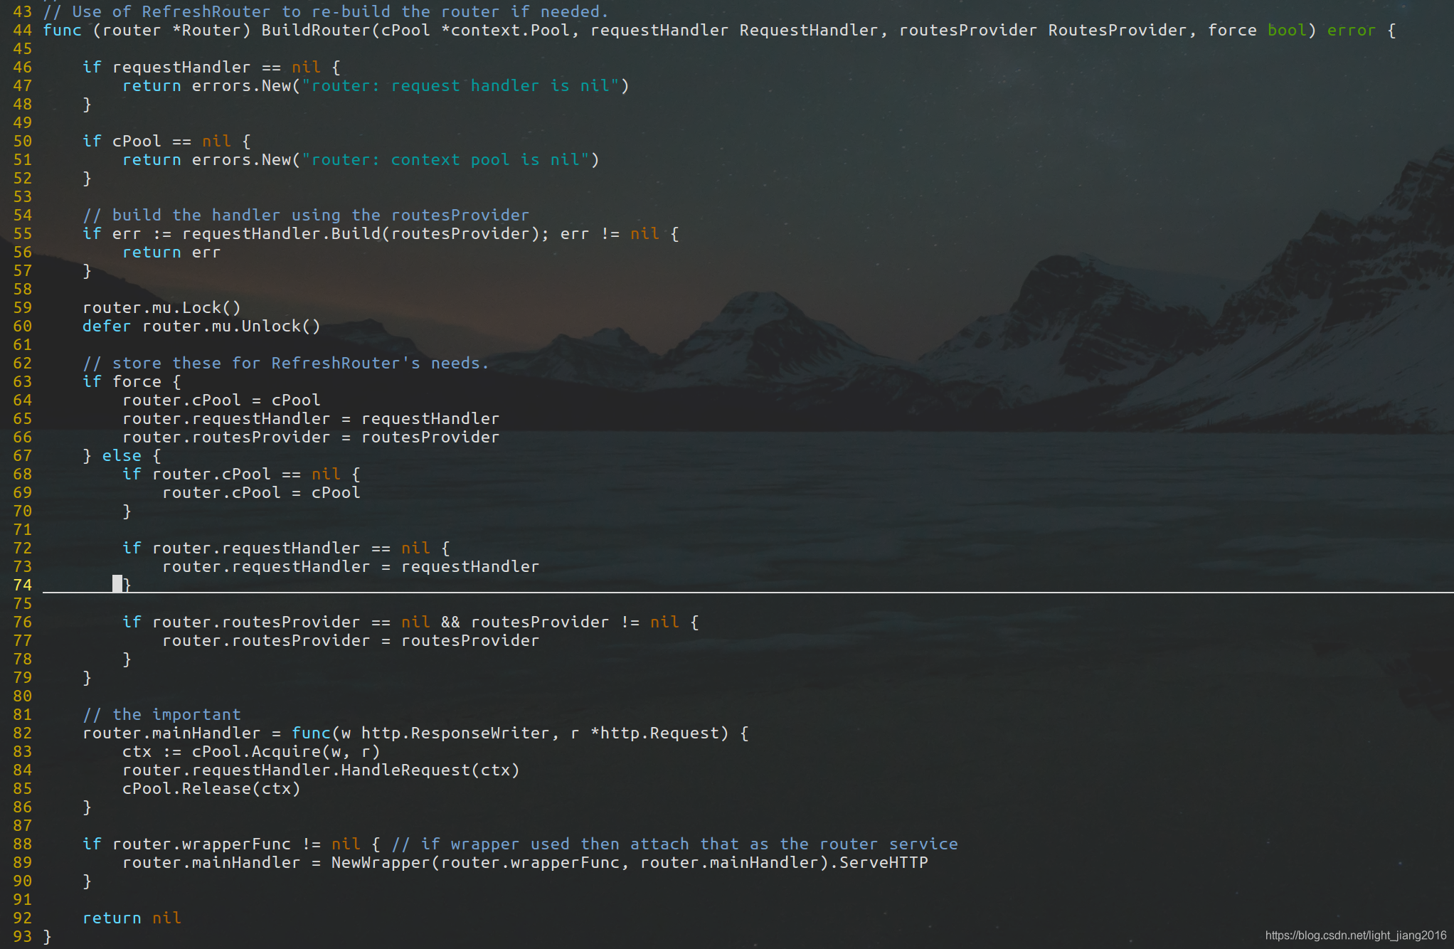Click line number 74 in the gutter
The image size is (1454, 949).
(22, 585)
